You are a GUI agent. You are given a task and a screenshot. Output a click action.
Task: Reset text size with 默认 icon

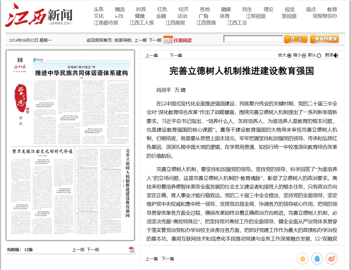319,55
